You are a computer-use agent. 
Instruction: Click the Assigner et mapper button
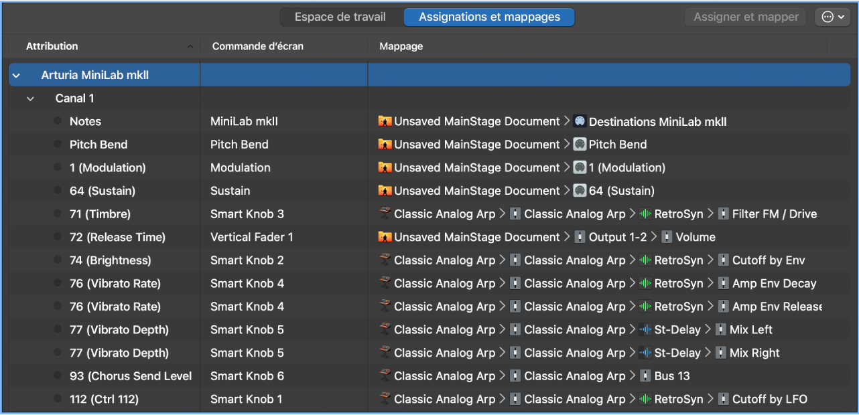click(745, 17)
